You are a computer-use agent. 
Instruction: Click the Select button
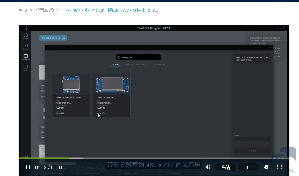(x=252, y=151)
